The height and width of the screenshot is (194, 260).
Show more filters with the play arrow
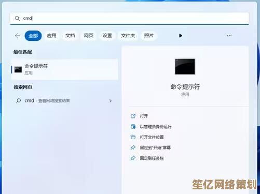click(x=181, y=36)
